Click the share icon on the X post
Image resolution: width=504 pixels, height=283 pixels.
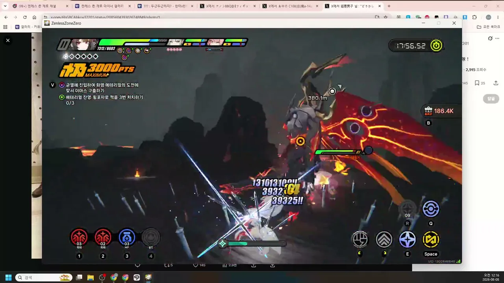[x=496, y=83]
